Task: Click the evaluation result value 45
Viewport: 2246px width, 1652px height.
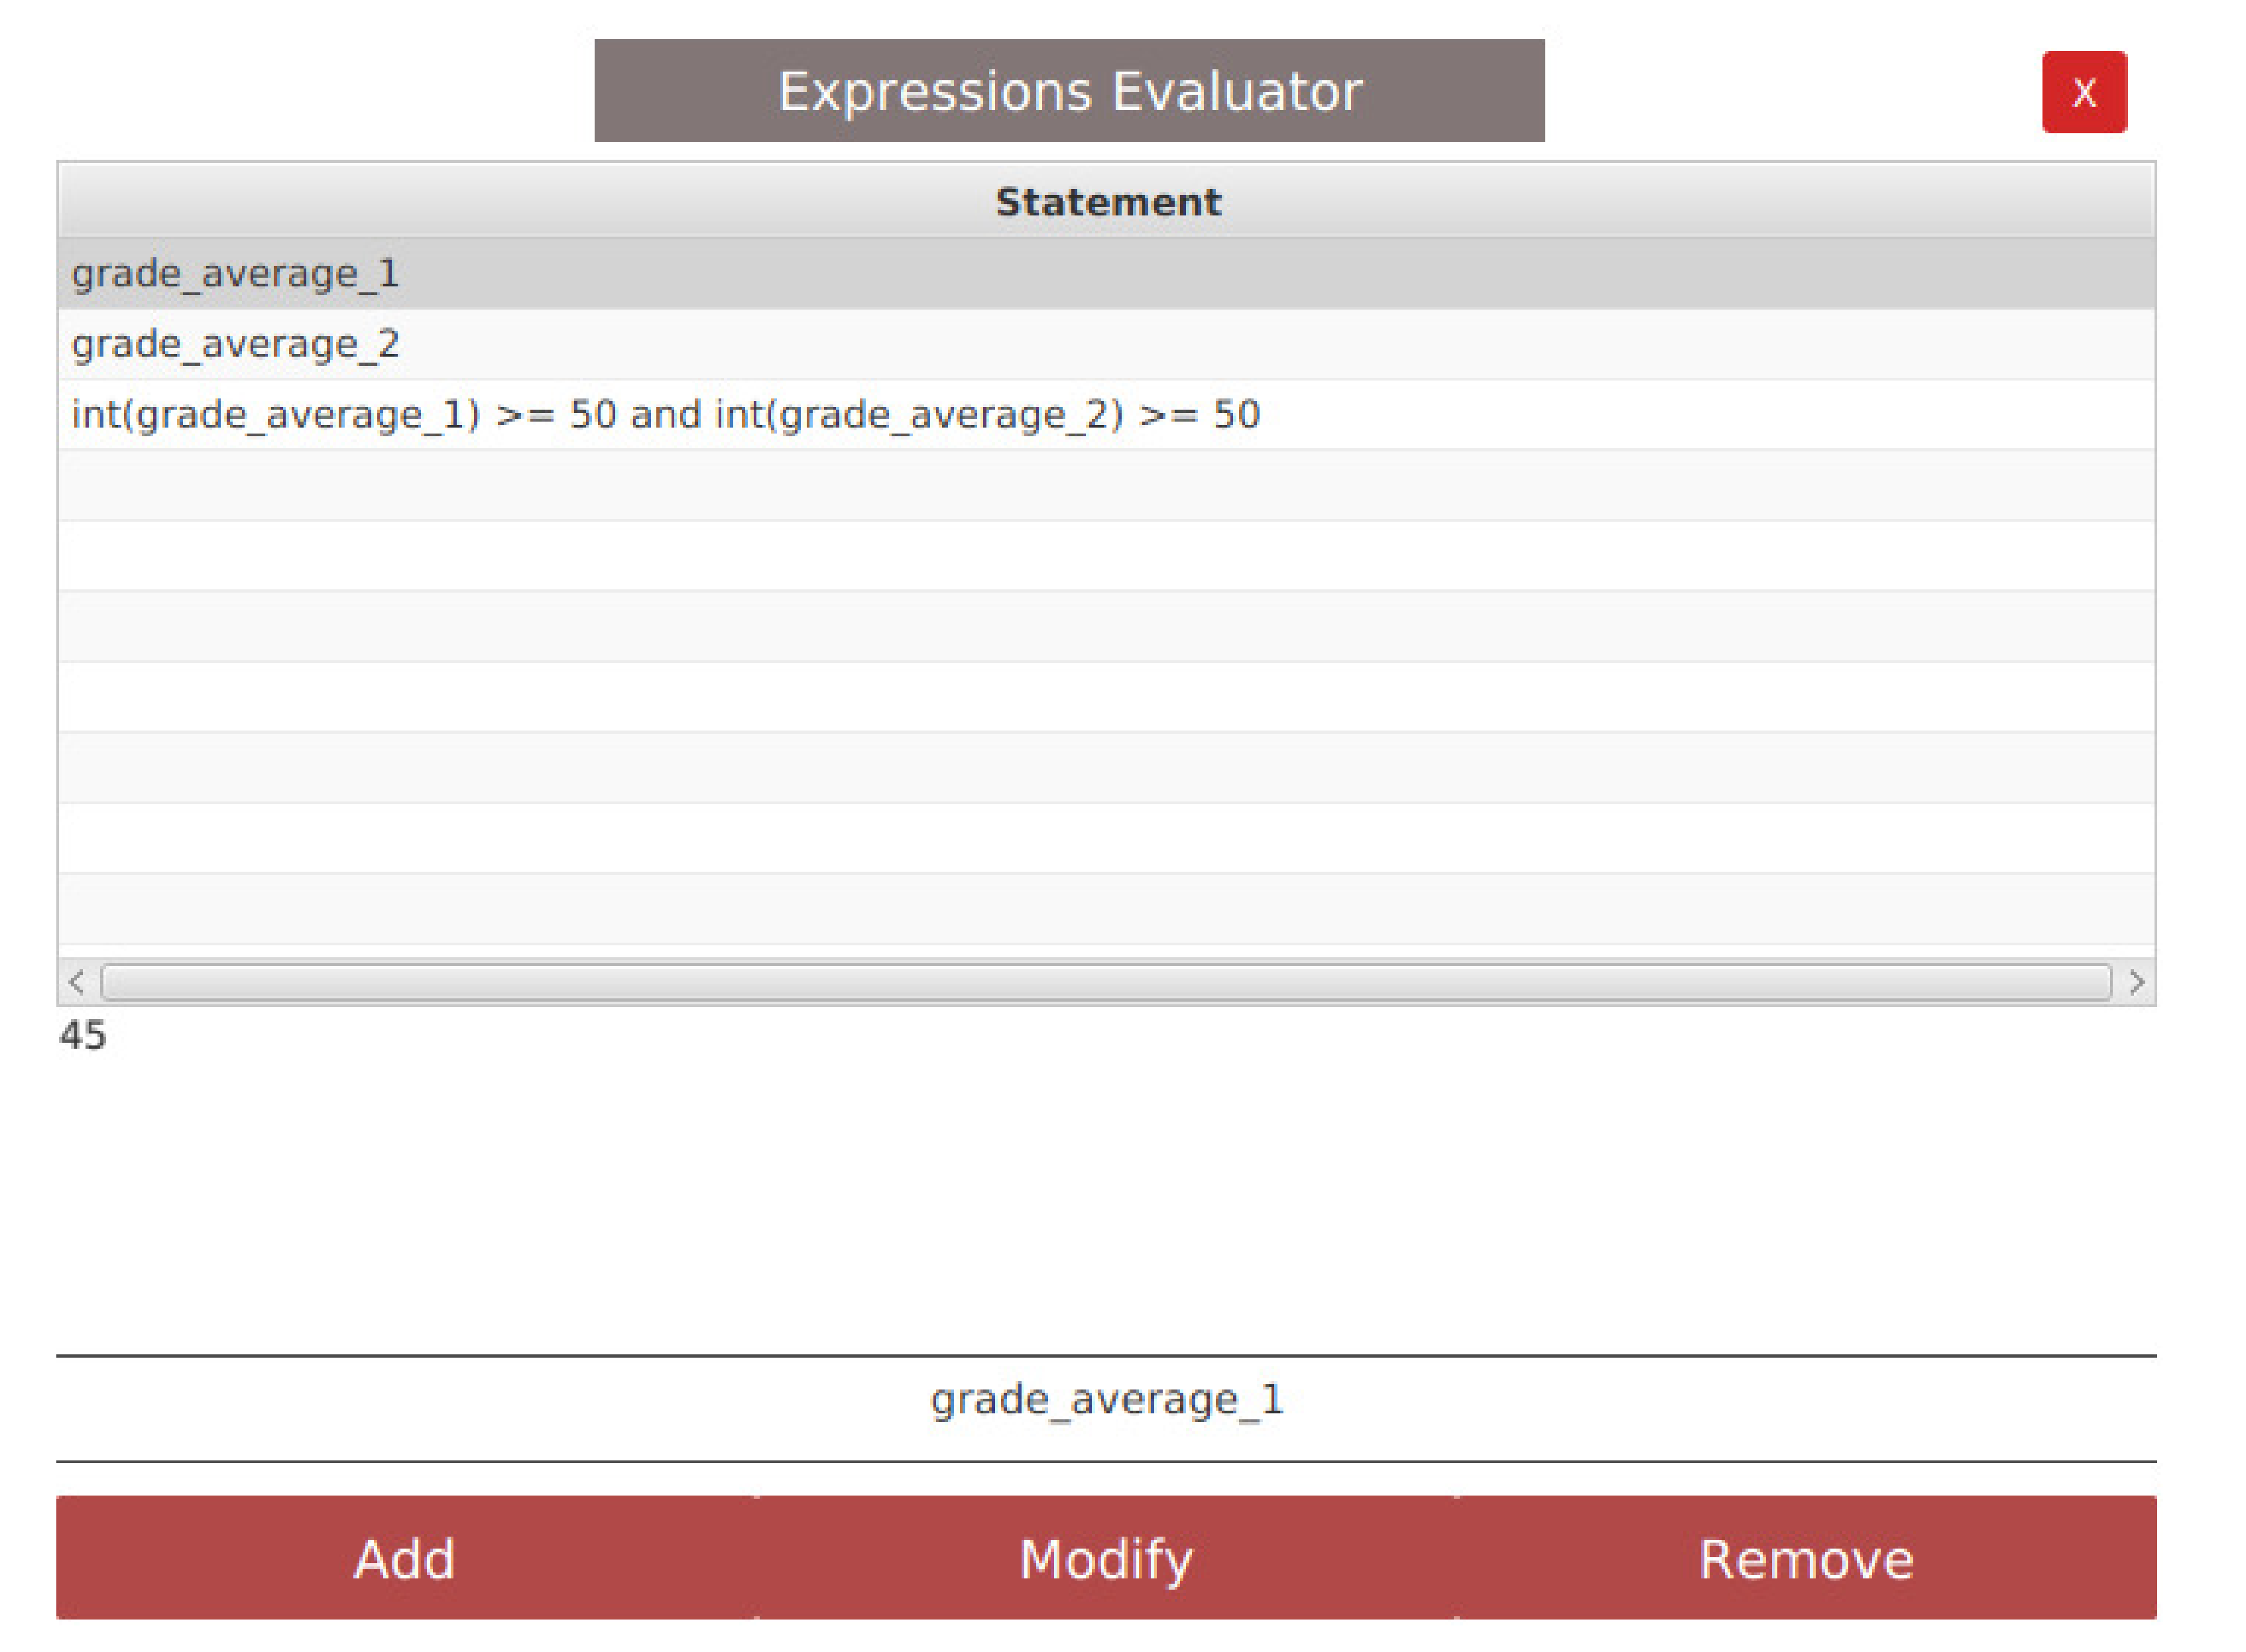Action: coord(83,1036)
